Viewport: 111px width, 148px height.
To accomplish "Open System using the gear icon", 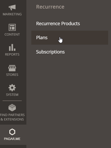I will [12, 88].
